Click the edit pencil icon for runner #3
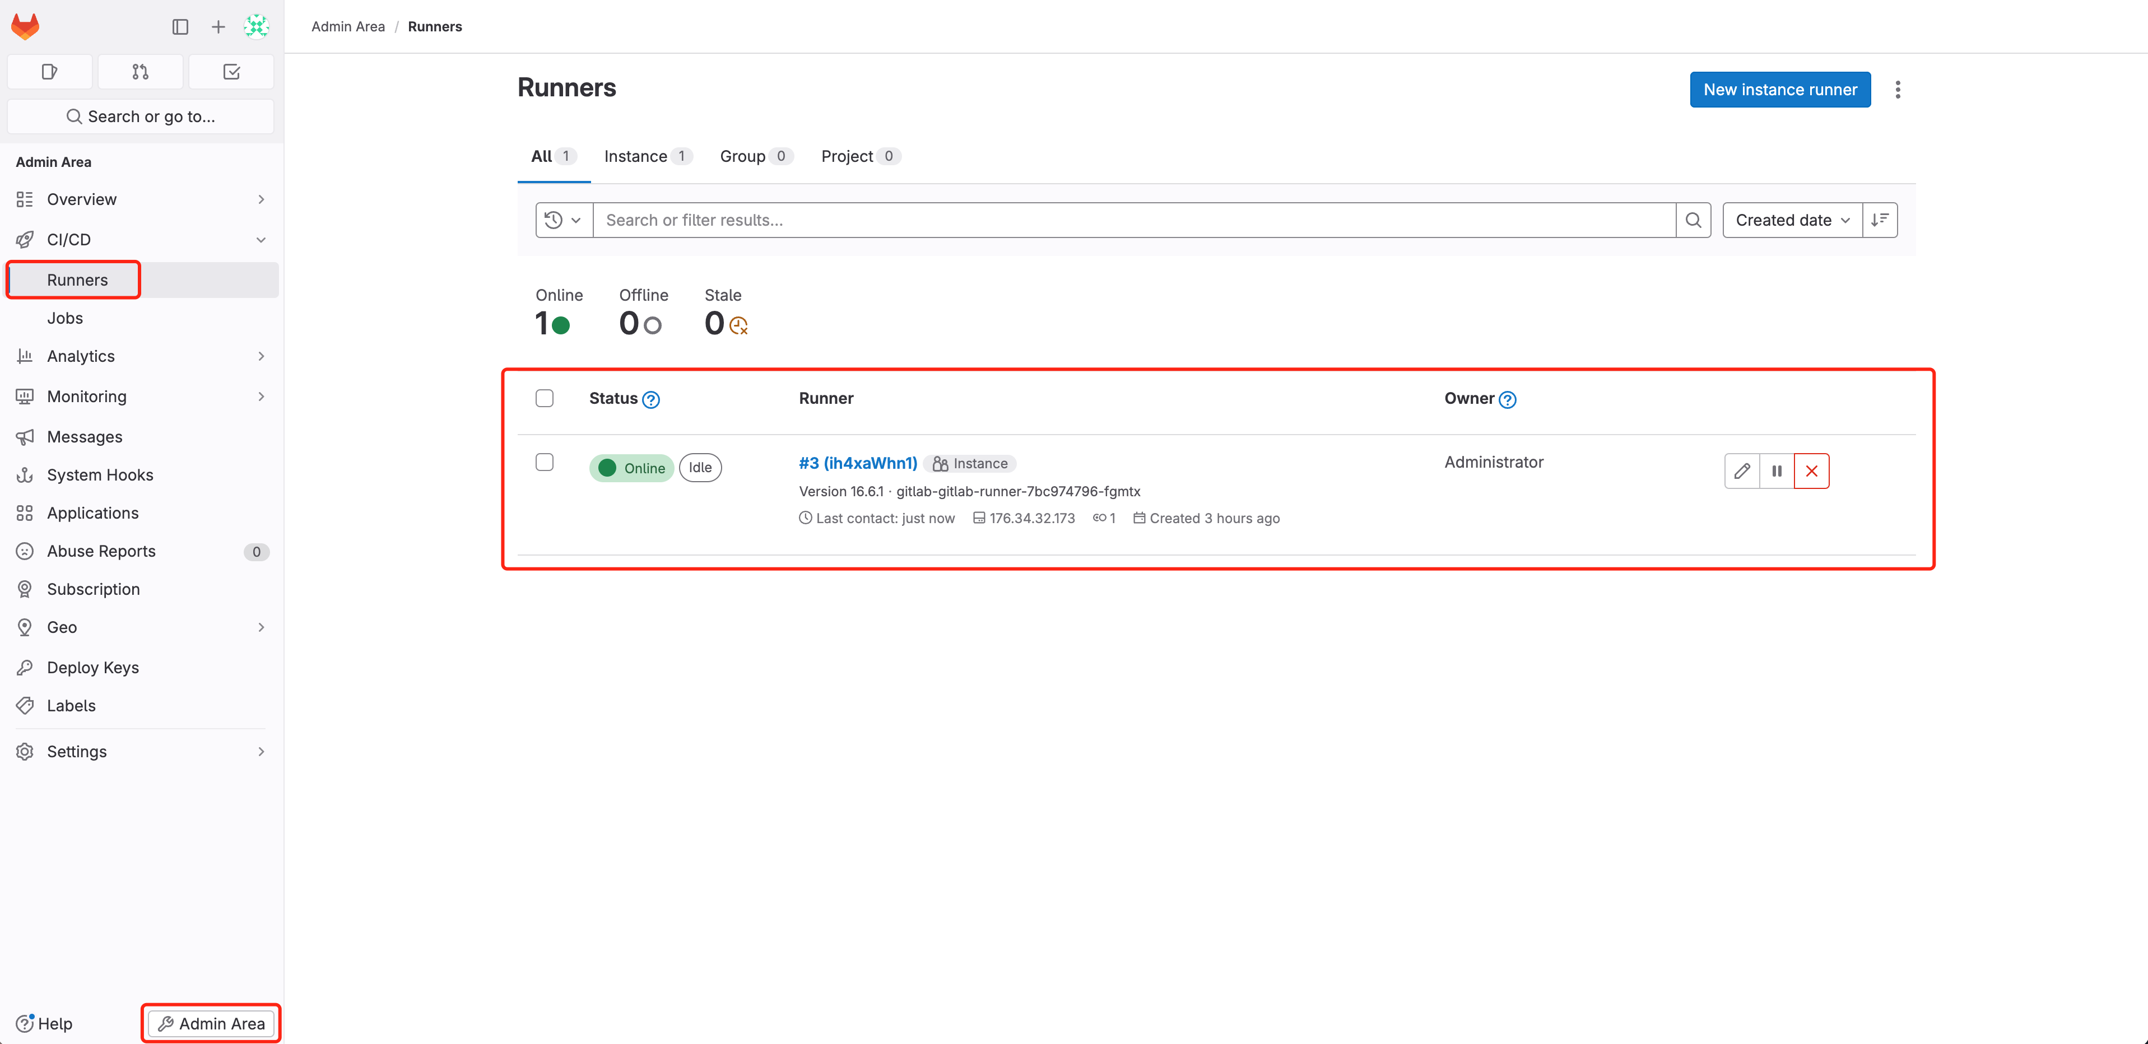This screenshot has height=1044, width=2148. (1742, 471)
